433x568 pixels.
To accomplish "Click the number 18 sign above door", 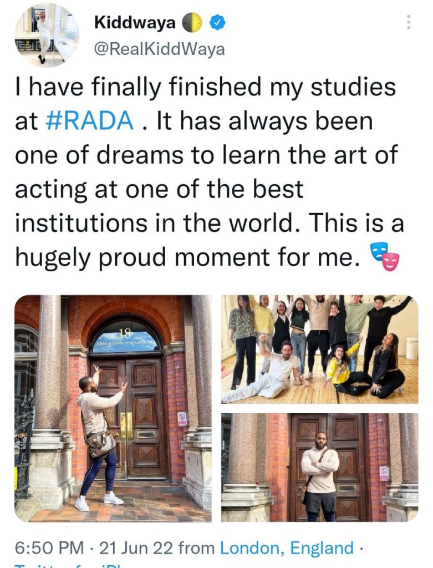I will (125, 333).
